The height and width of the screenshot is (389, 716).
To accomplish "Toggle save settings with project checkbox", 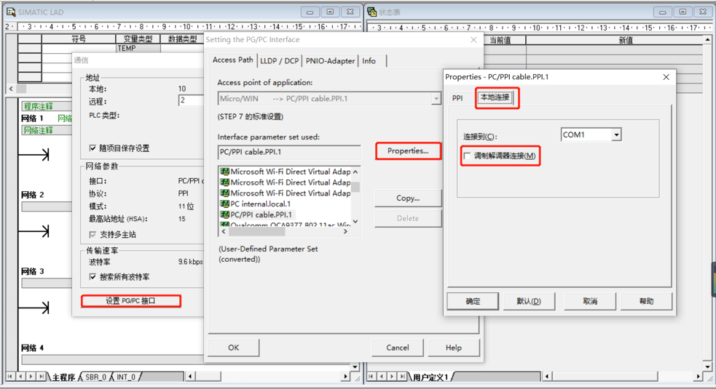I will pos(93,148).
